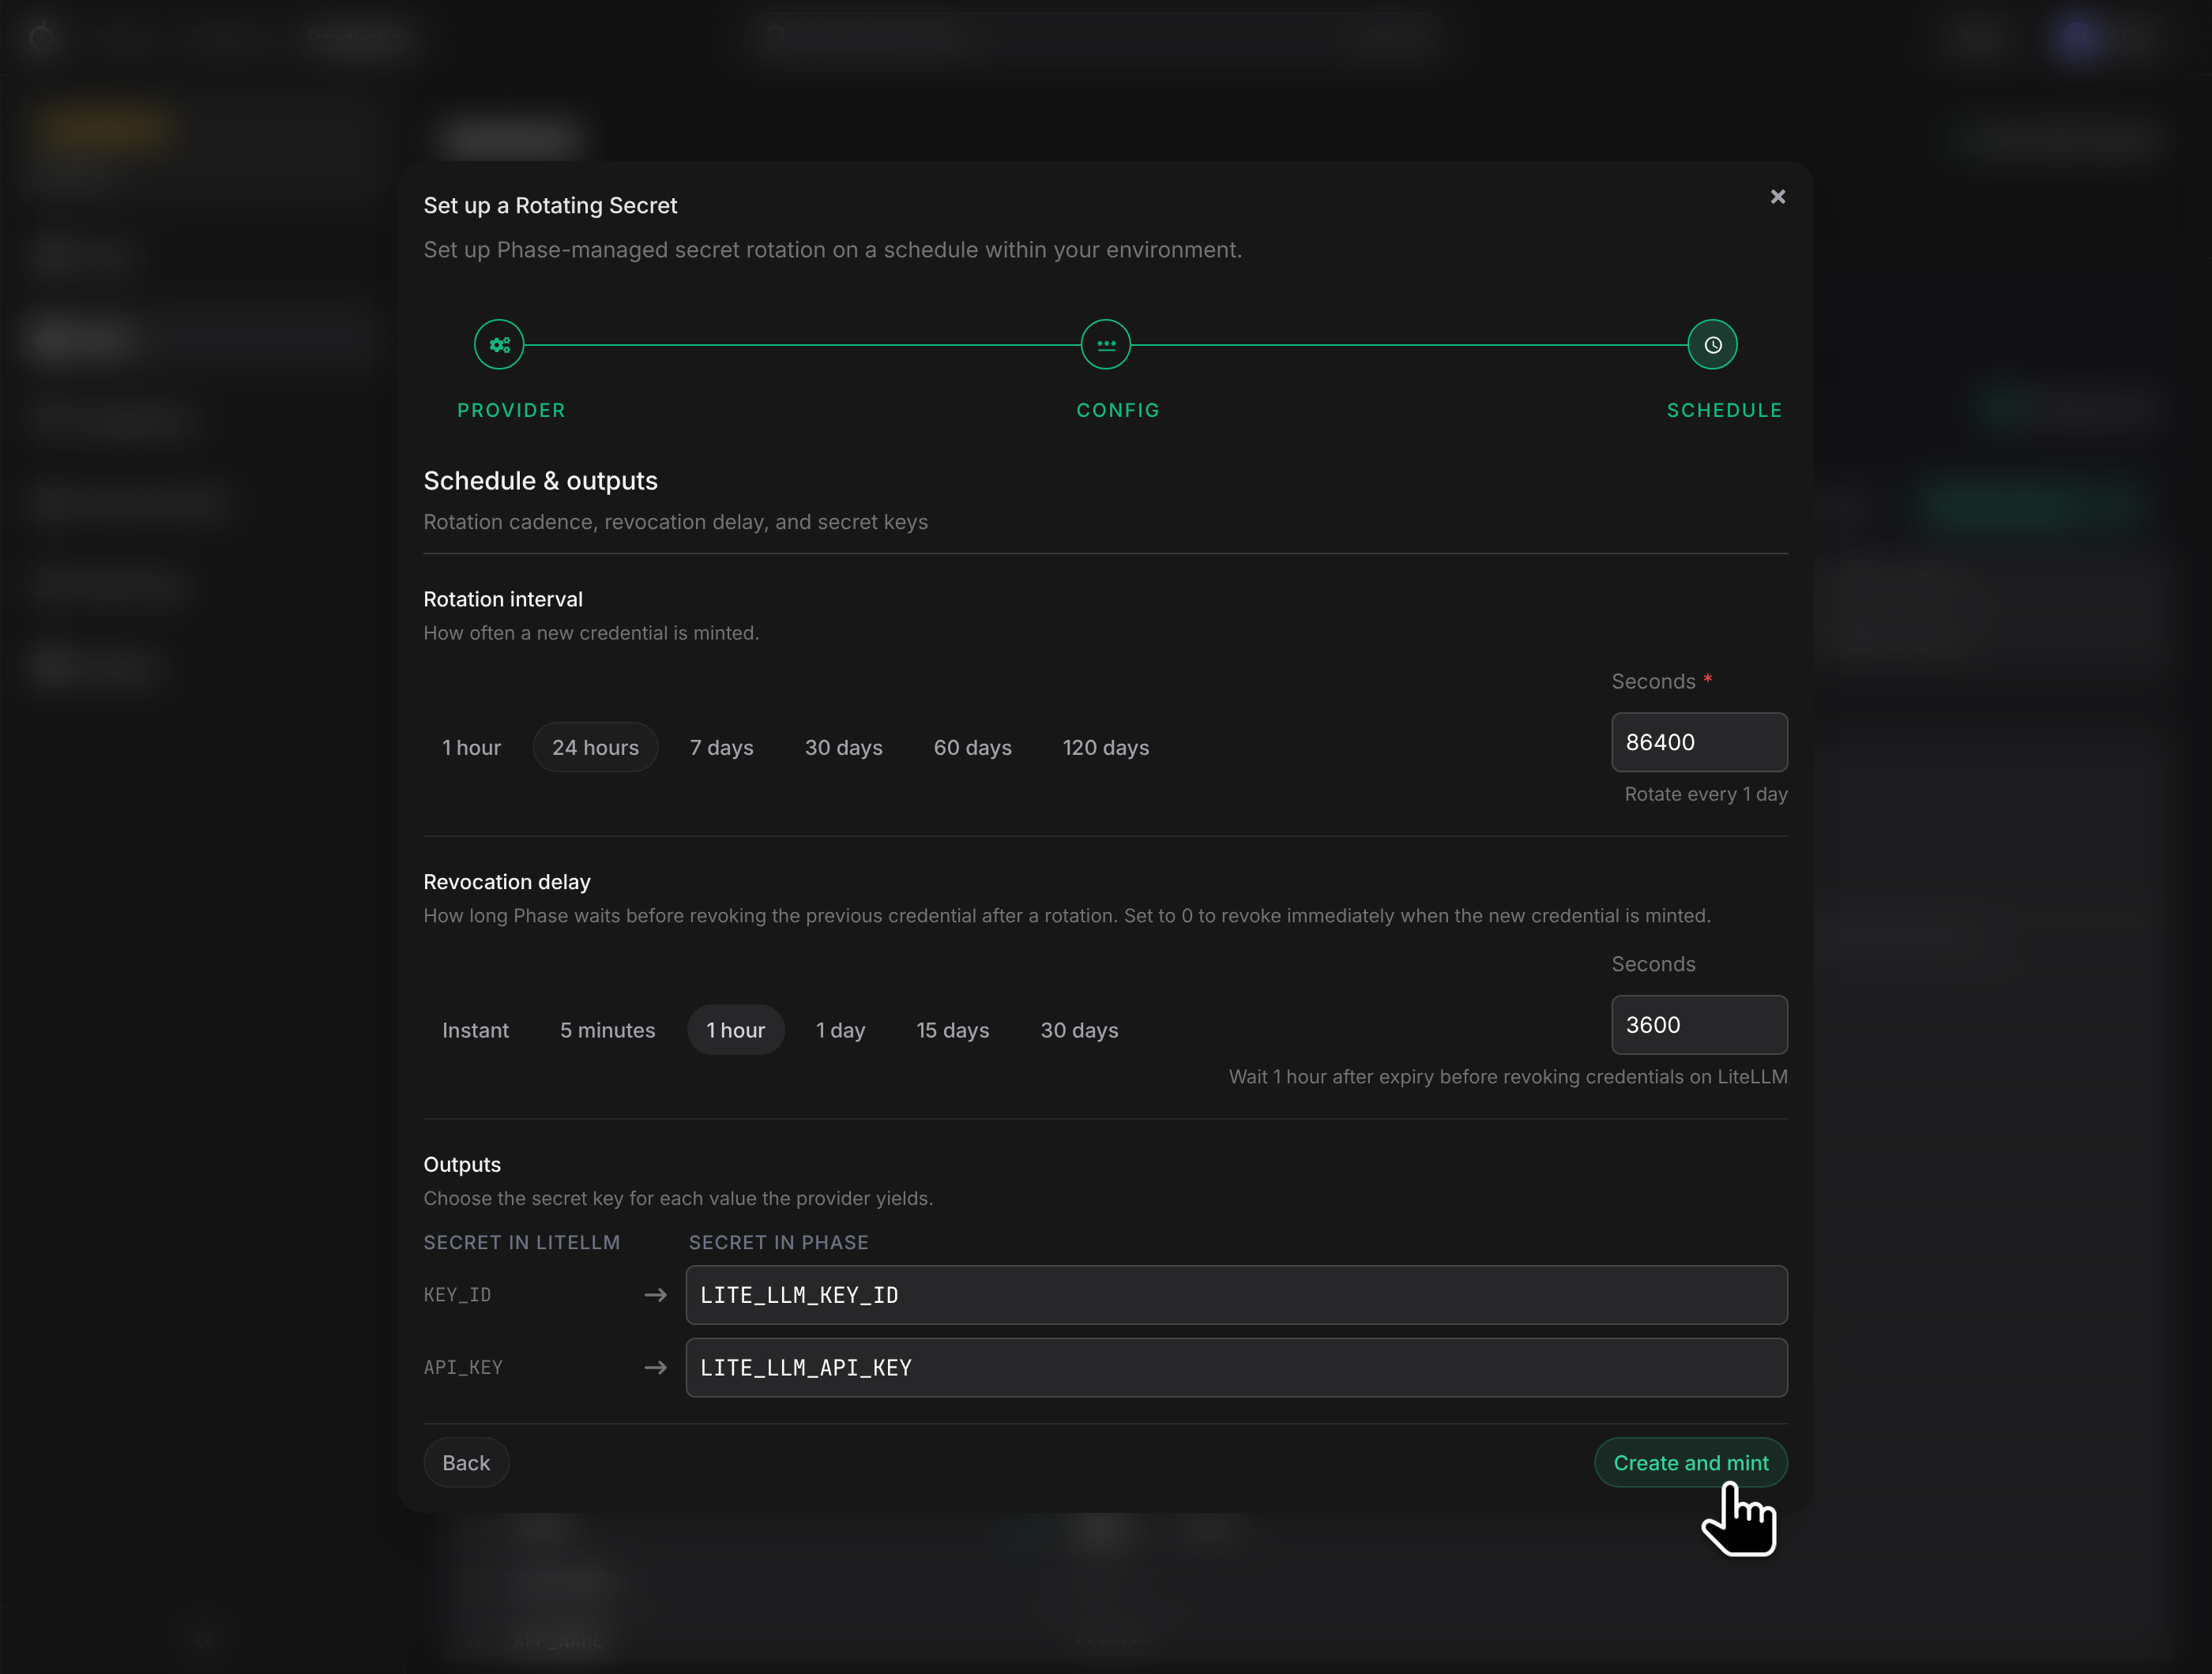Choose Instant revocation delay

[475, 1030]
